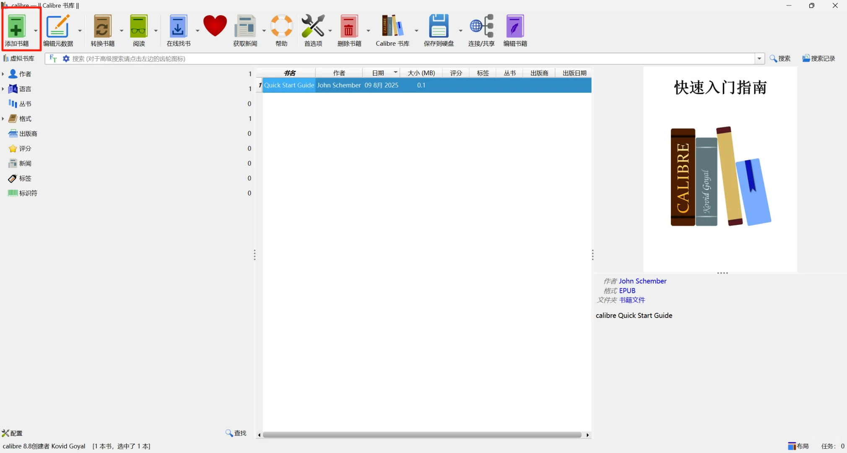Expand the 作者 authors tree node

(3, 74)
